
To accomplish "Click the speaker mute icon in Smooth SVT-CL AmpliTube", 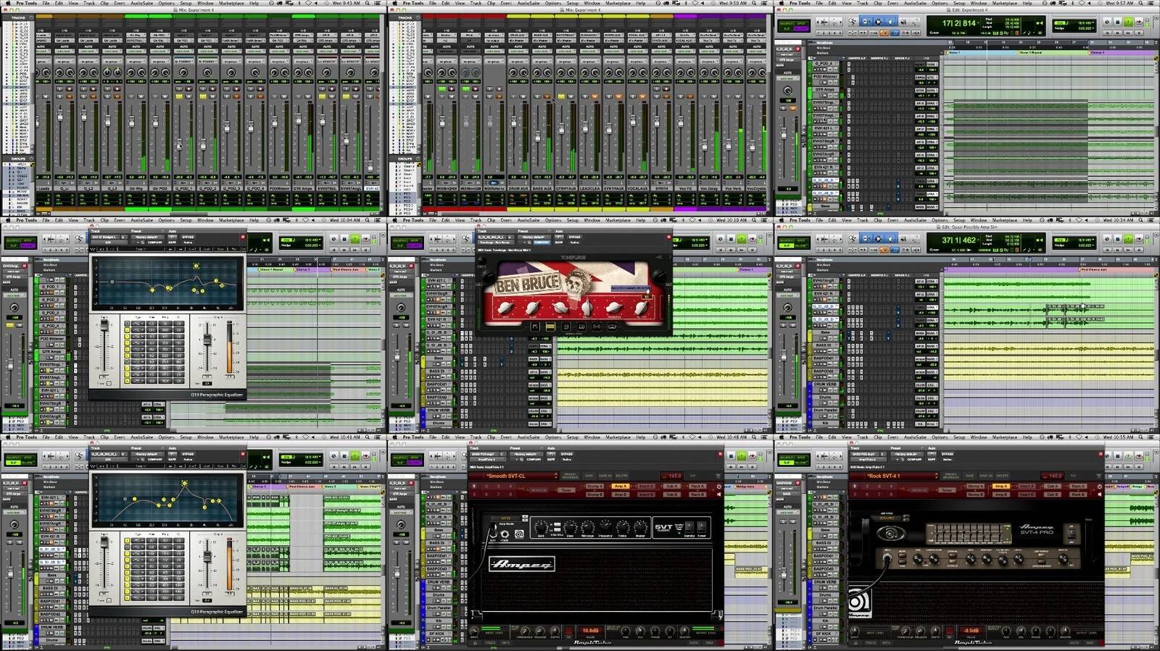I will click(x=718, y=495).
